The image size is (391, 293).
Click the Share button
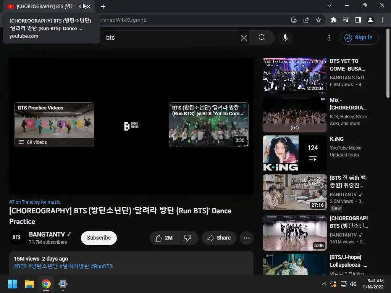(219, 238)
